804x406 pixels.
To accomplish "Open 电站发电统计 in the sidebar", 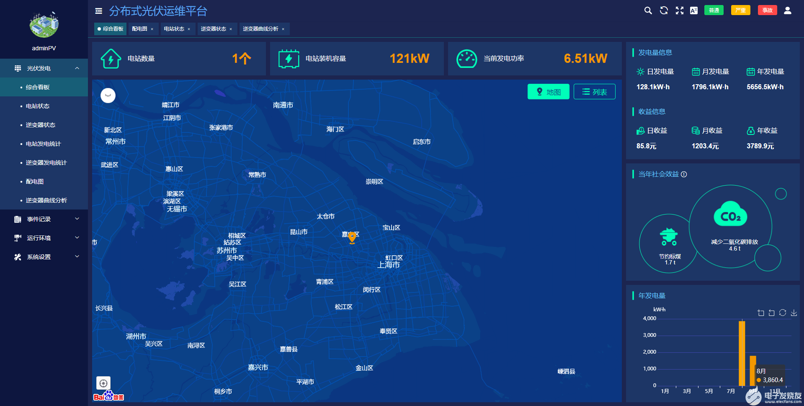I will click(x=44, y=144).
